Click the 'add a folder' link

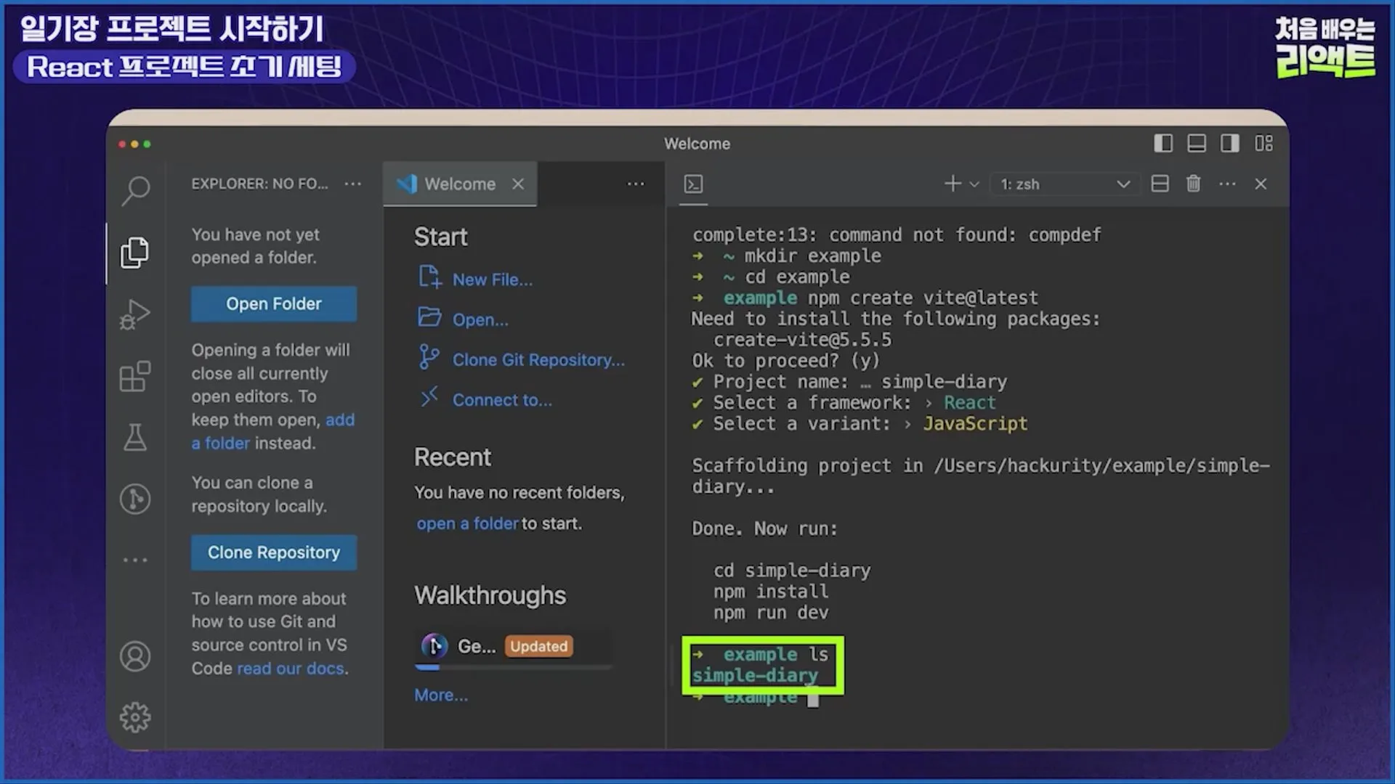tap(273, 431)
